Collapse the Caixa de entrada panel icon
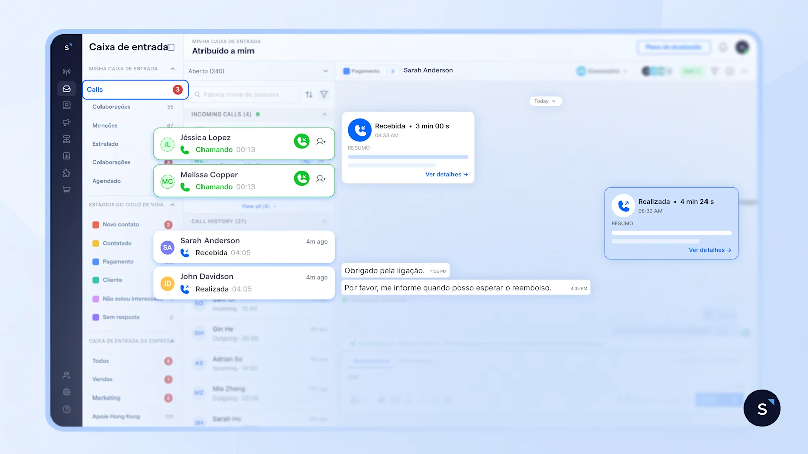 tap(171, 47)
